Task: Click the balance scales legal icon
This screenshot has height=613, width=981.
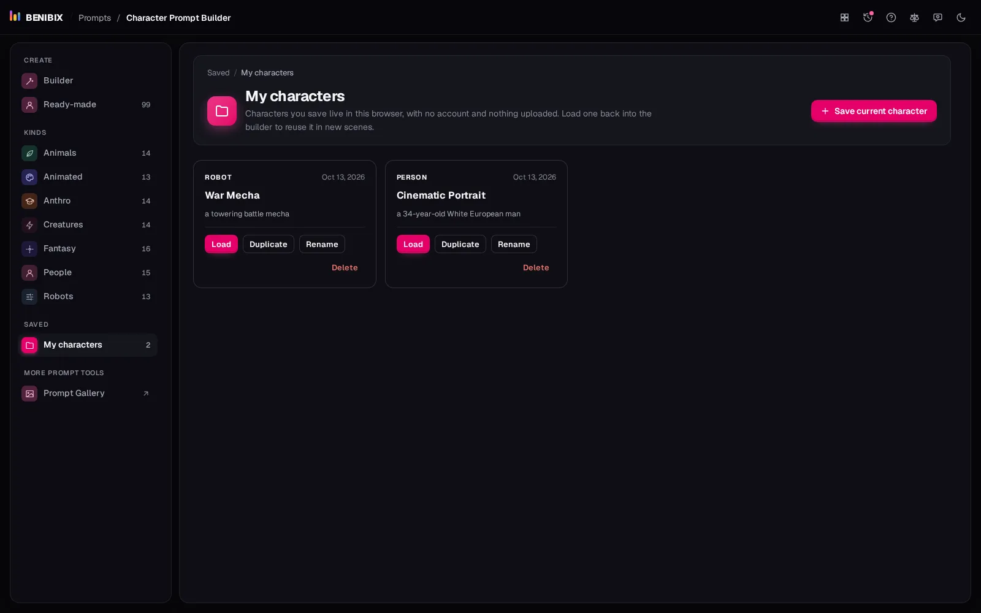Action: pos(914,18)
